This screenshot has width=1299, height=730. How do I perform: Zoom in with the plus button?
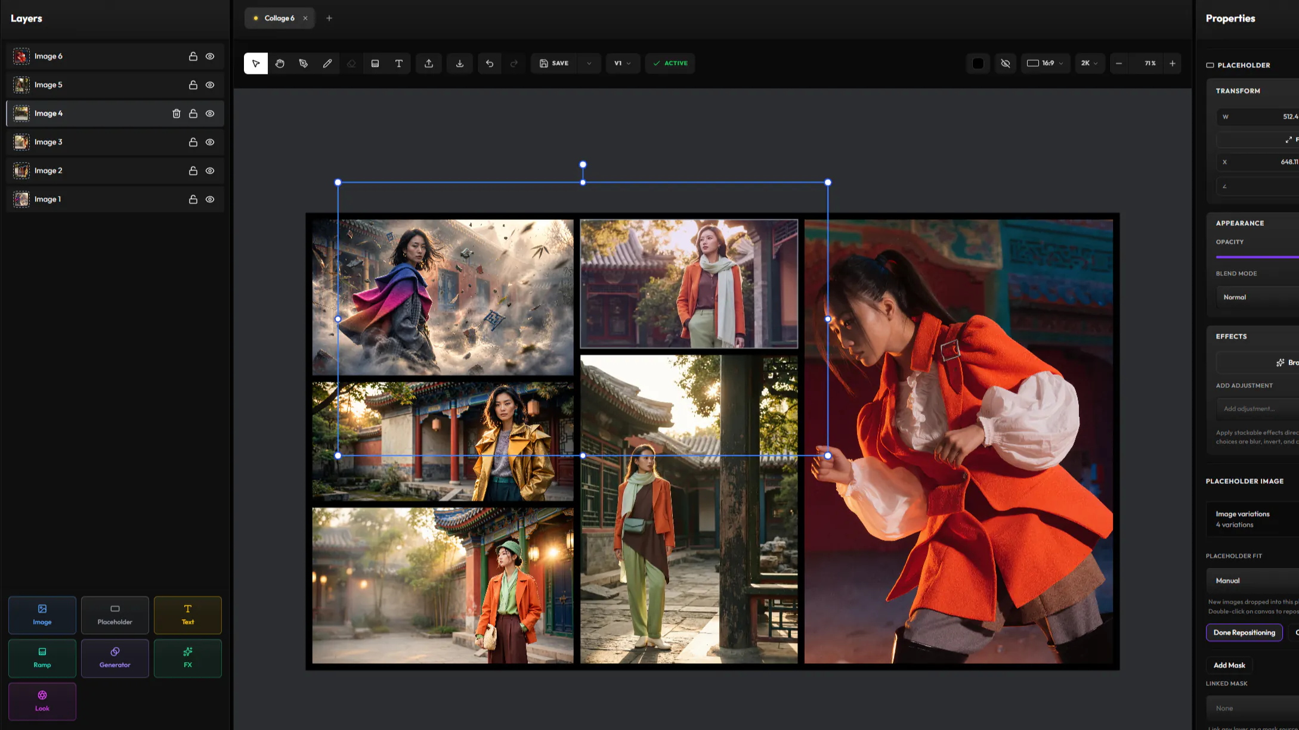[x=1173, y=63]
